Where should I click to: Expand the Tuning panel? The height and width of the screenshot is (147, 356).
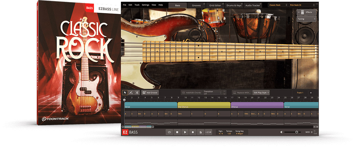pyautogui.click(x=306, y=19)
